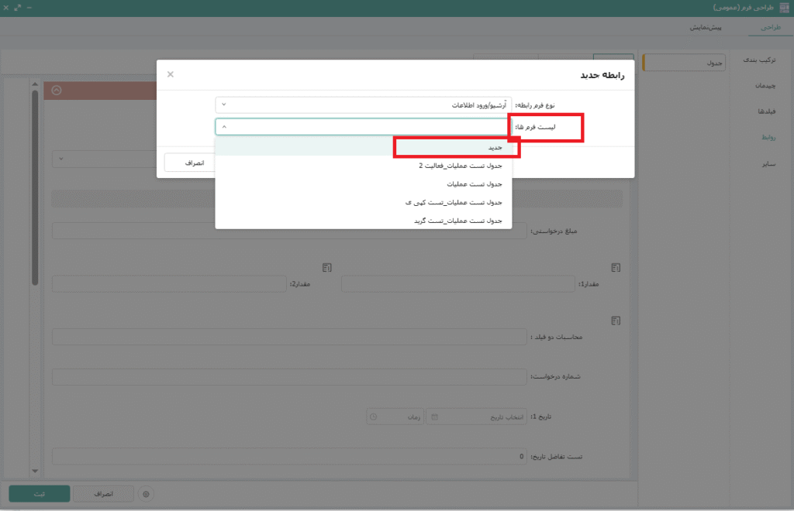Toggle fullscreen icon in the title bar
The width and height of the screenshot is (794, 511).
coord(18,8)
